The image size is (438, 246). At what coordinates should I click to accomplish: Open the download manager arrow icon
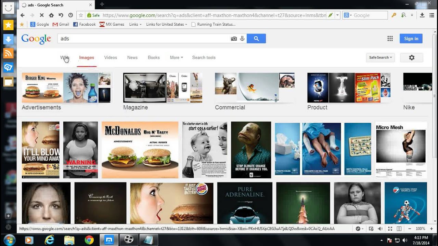pyautogui.click(x=422, y=15)
